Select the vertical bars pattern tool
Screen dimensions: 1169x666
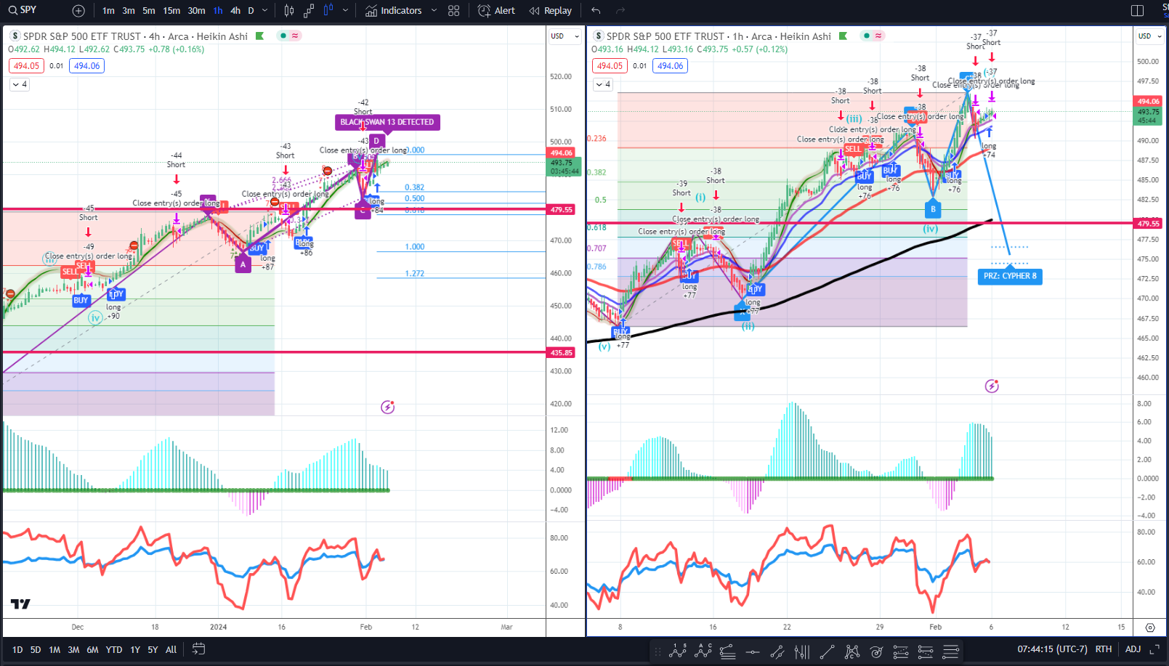click(802, 651)
